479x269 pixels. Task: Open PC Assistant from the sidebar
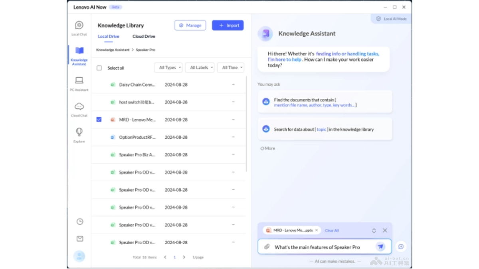79,81
